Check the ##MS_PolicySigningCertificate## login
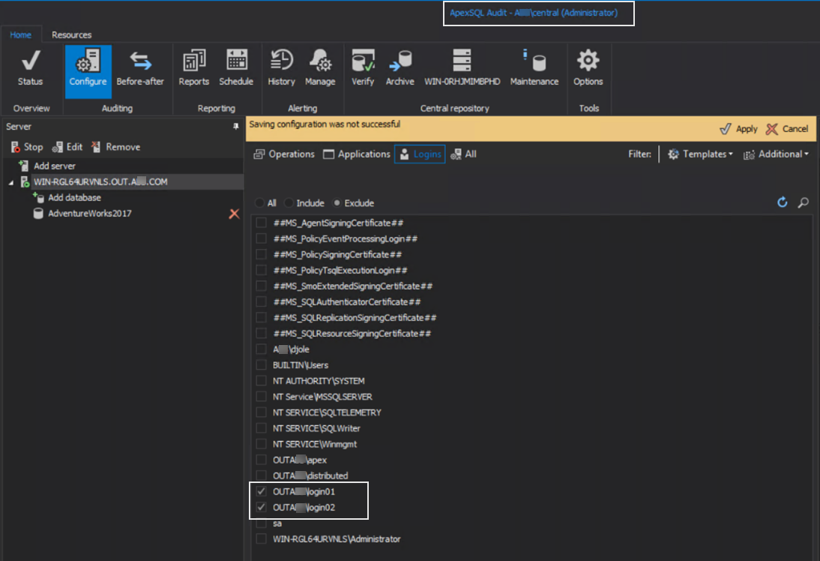 261,254
